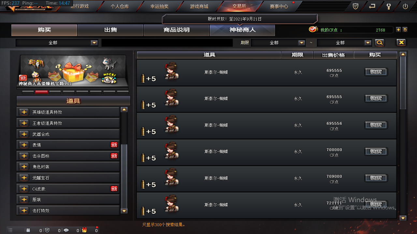The width and height of the screenshot is (417, 234).
Task: Open the wrench settings icon
Action: coord(388,6)
